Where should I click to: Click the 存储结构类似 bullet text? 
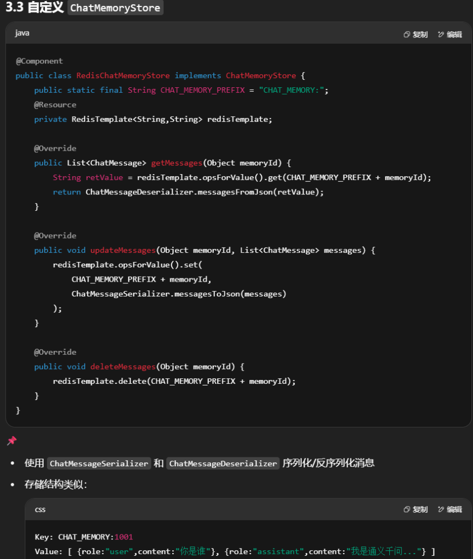pyautogui.click(x=55, y=485)
